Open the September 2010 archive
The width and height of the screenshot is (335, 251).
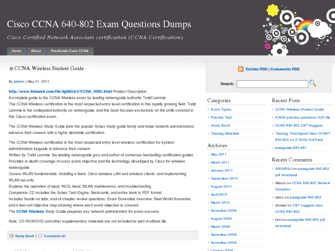[x=224, y=178]
